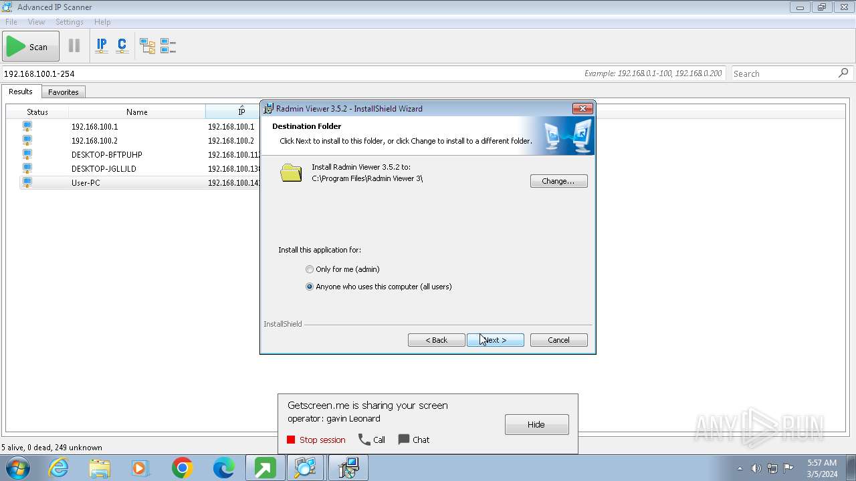This screenshot has height=481, width=856.
Task: Click Change... to pick another folder
Action: coord(559,181)
